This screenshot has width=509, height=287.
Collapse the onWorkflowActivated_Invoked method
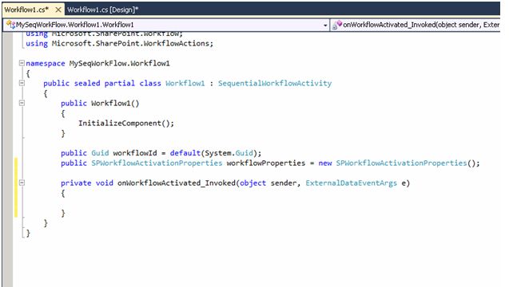click(x=22, y=183)
